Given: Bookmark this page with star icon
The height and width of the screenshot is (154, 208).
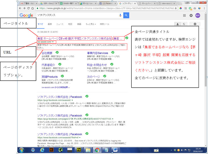Looking at the screenshot, I should tap(176, 8).
